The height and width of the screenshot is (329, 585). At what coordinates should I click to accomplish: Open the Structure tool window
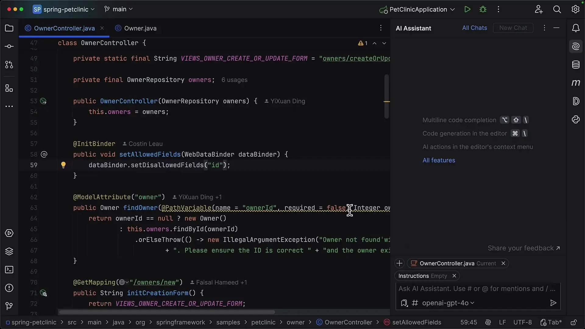[x=9, y=88]
